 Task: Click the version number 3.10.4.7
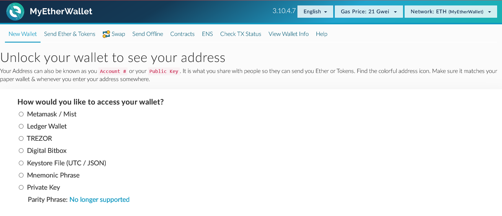pyautogui.click(x=284, y=11)
